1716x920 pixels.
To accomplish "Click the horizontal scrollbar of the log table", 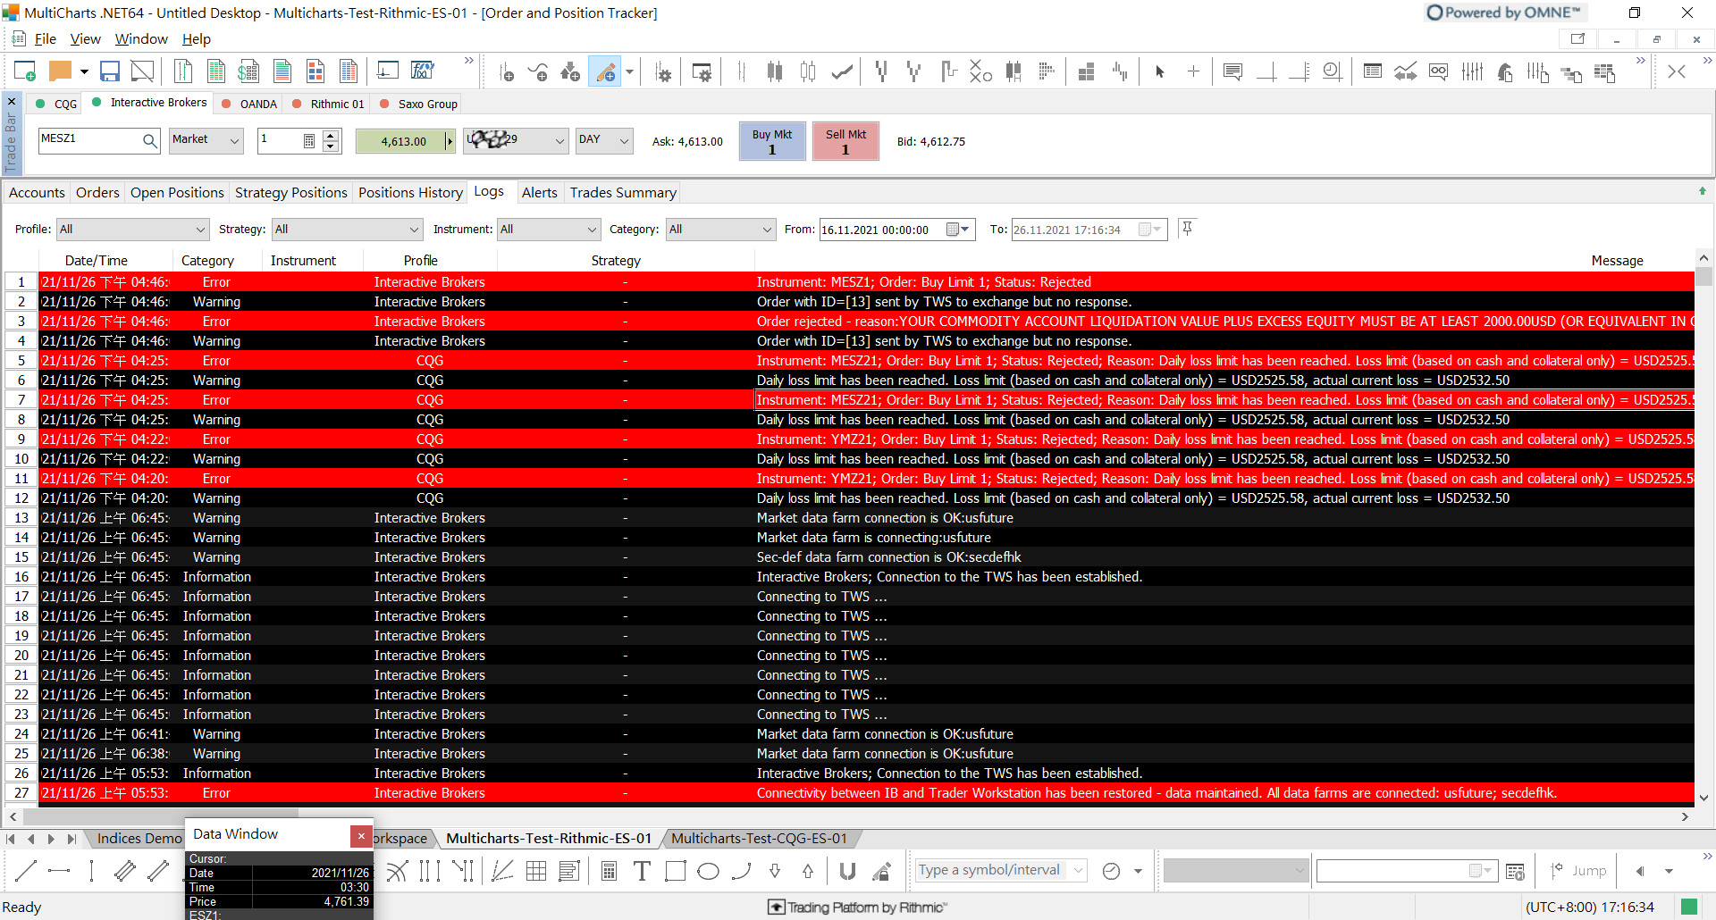I will point(161,815).
